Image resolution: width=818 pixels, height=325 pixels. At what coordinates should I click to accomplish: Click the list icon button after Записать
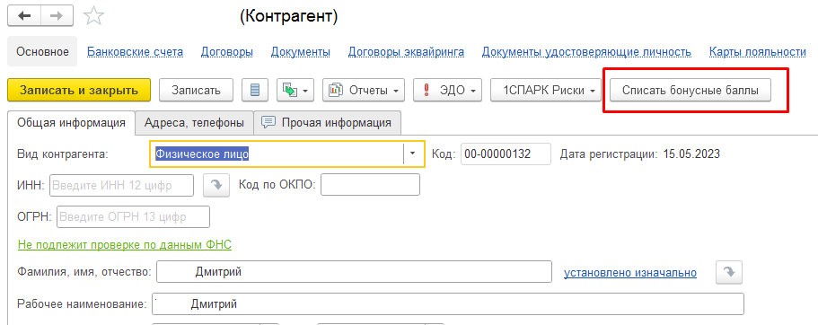click(x=255, y=91)
